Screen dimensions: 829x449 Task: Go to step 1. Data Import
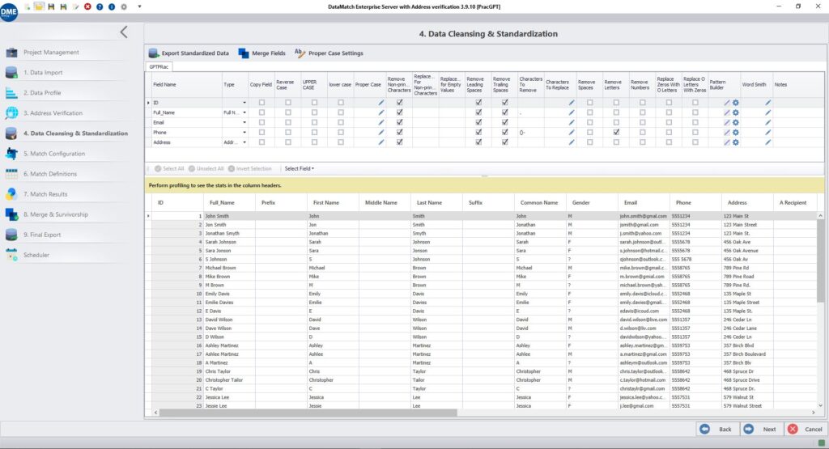42,72
